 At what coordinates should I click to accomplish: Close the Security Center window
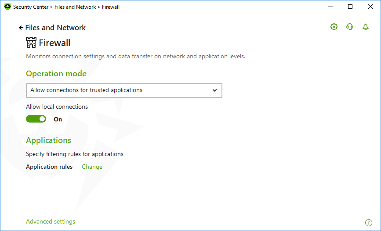click(370, 7)
